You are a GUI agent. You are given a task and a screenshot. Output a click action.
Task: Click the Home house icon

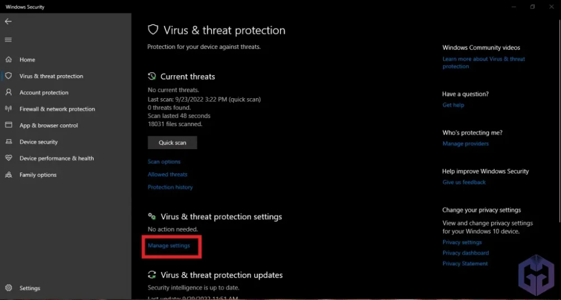pyautogui.click(x=8, y=59)
